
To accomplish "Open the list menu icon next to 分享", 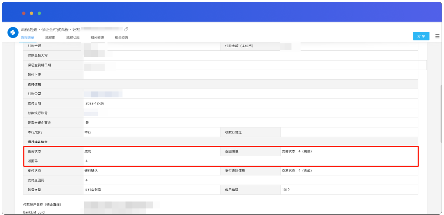I will [x=437, y=36].
